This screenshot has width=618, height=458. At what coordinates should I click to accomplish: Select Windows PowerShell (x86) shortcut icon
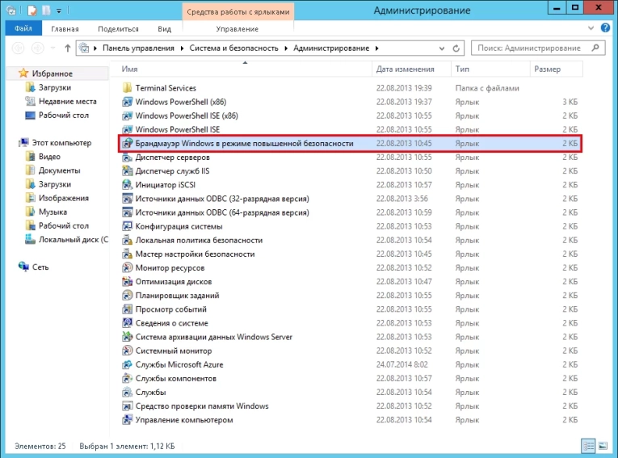(x=127, y=102)
